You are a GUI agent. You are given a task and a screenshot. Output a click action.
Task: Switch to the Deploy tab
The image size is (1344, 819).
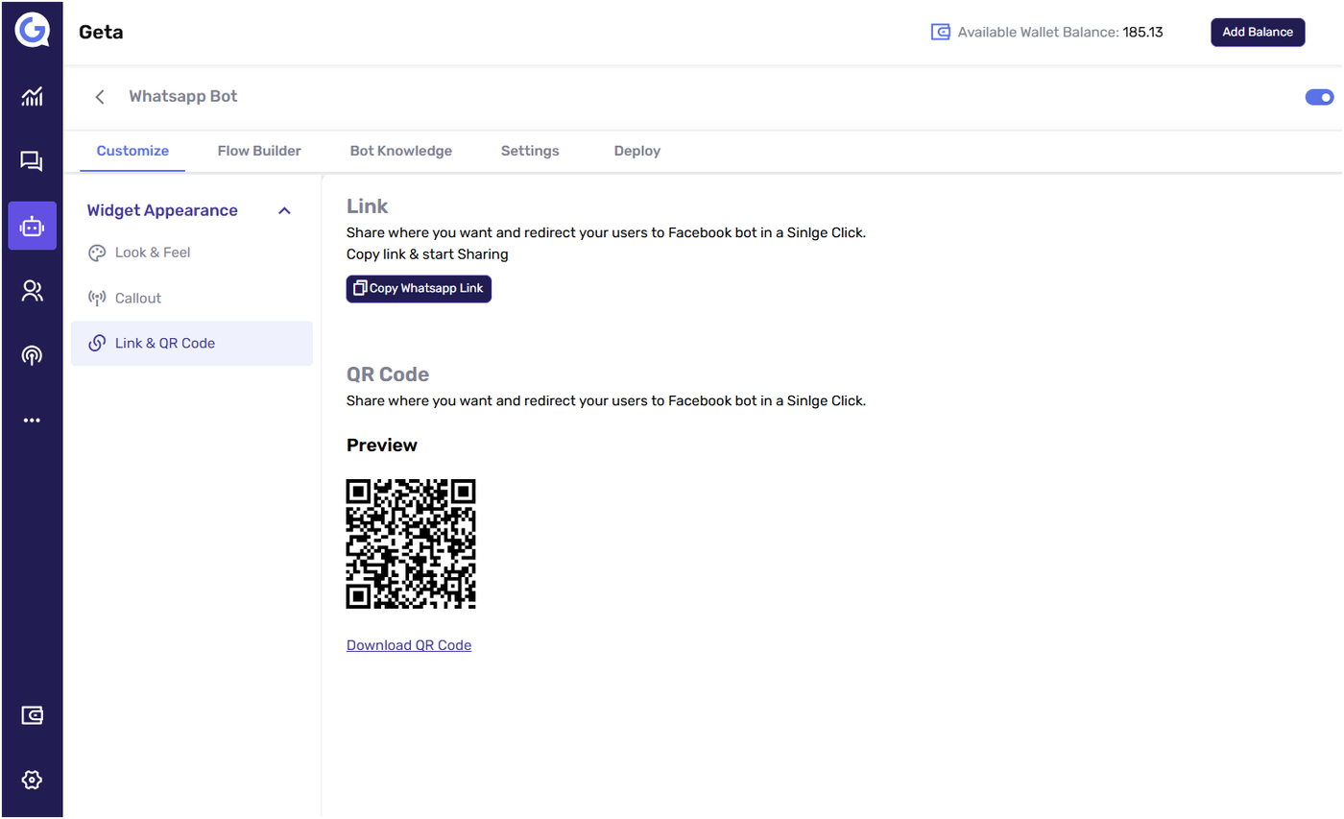[636, 151]
